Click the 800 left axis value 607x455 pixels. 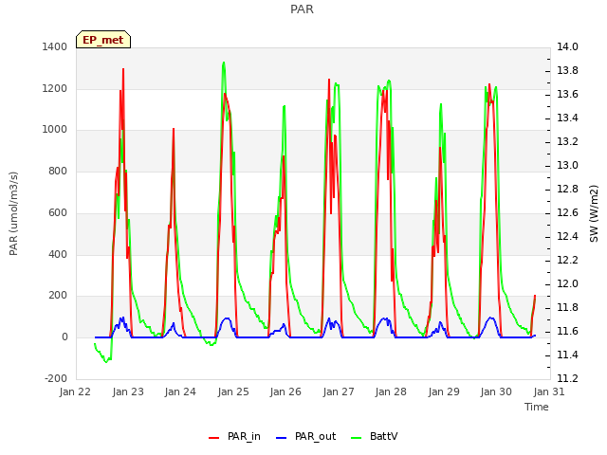pyautogui.click(x=58, y=171)
